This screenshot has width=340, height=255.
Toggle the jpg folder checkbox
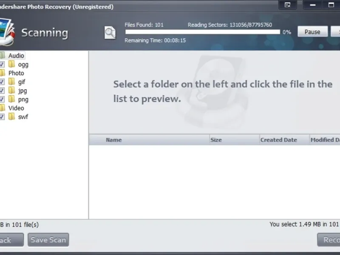pyautogui.click(x=2, y=91)
